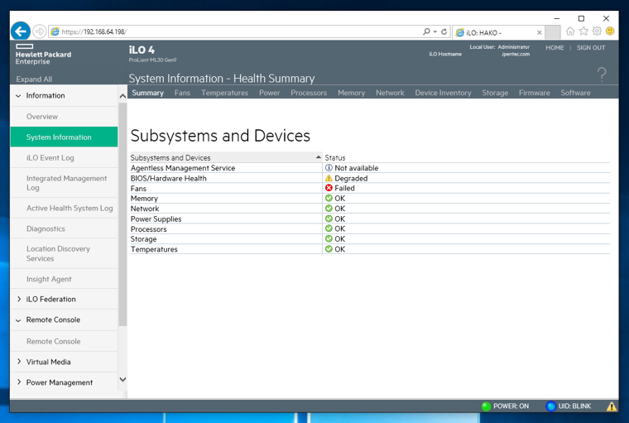This screenshot has height=423, width=629.
Task: Click the Status column header
Action: [x=335, y=158]
